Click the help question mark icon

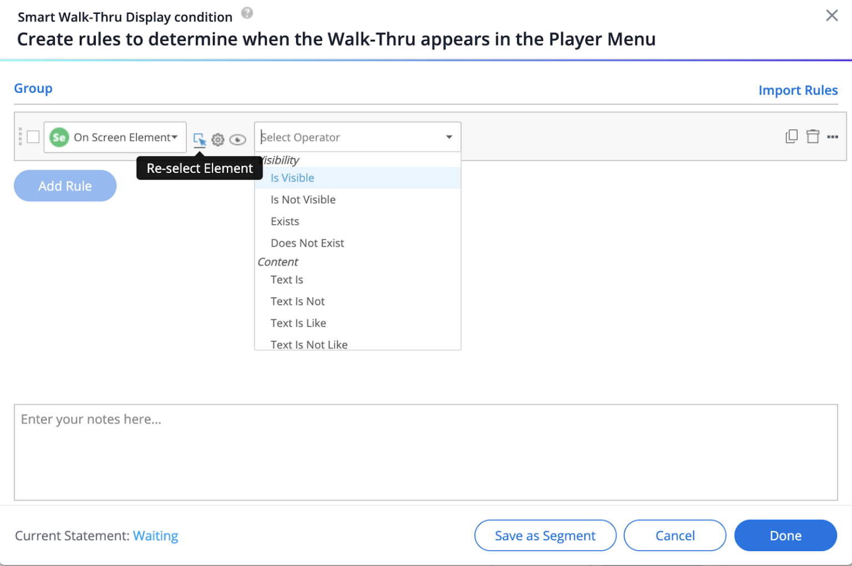[247, 13]
